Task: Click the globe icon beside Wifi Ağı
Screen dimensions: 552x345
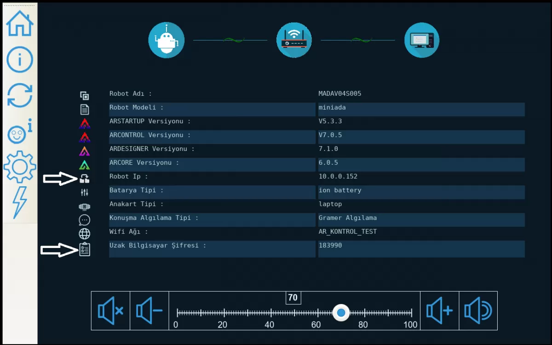Action: coord(84,234)
